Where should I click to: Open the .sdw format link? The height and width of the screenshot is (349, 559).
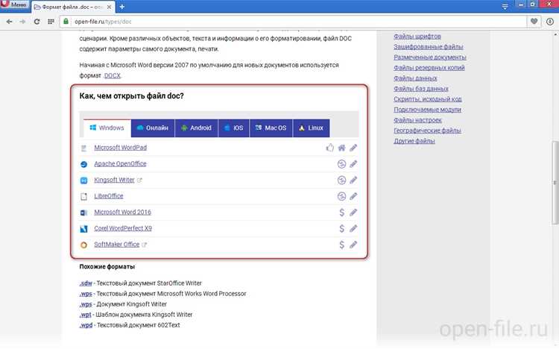point(86,283)
